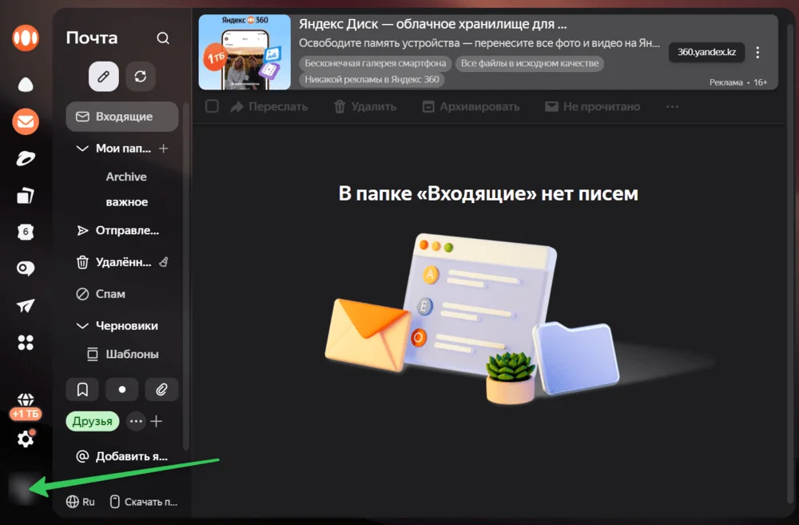Open the Черновики folder
The height and width of the screenshot is (525, 799).
coord(127,326)
